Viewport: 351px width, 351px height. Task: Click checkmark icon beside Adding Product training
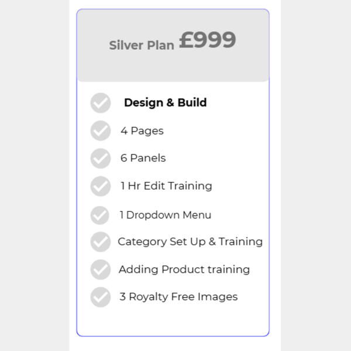tap(101, 270)
